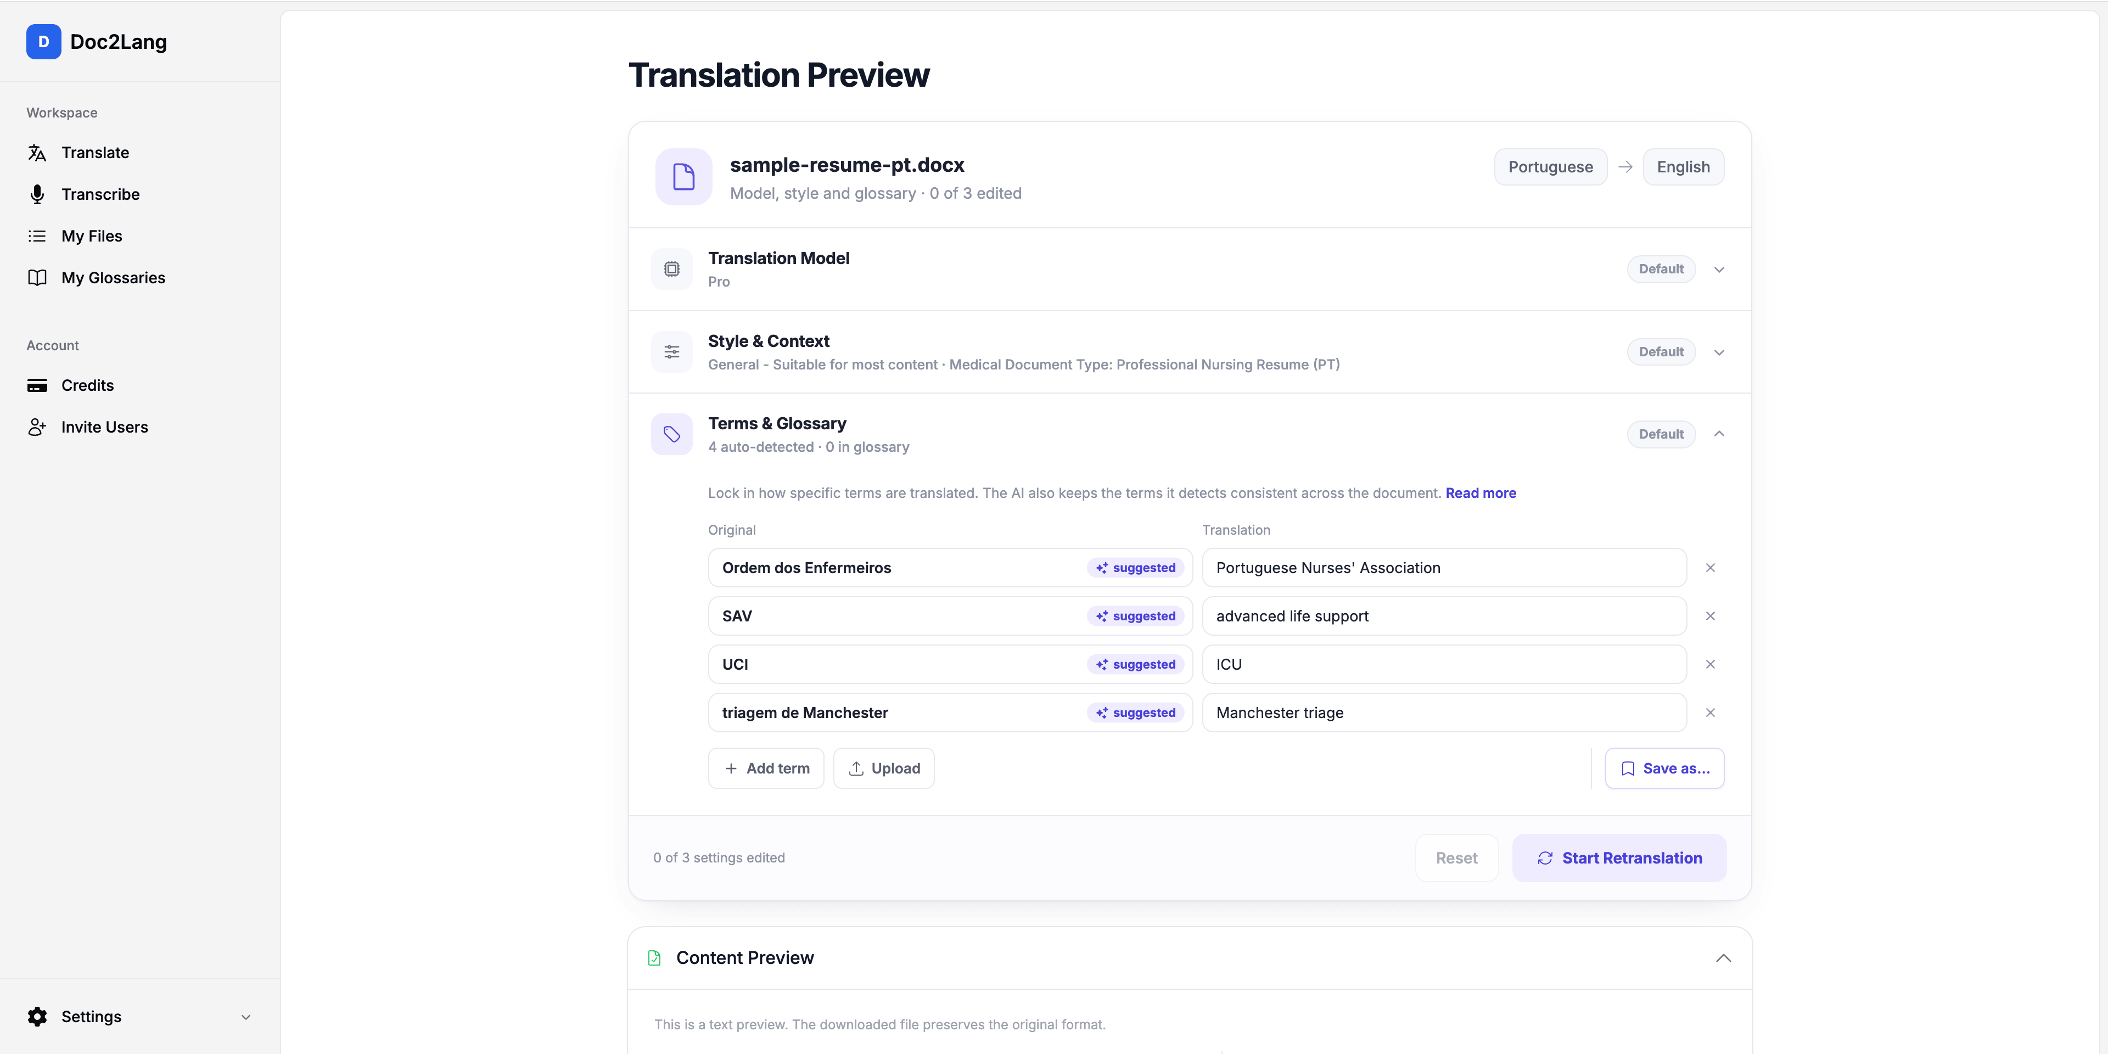
Task: Click the '4 auto-detected · 0 in glossary' text
Action: [809, 447]
